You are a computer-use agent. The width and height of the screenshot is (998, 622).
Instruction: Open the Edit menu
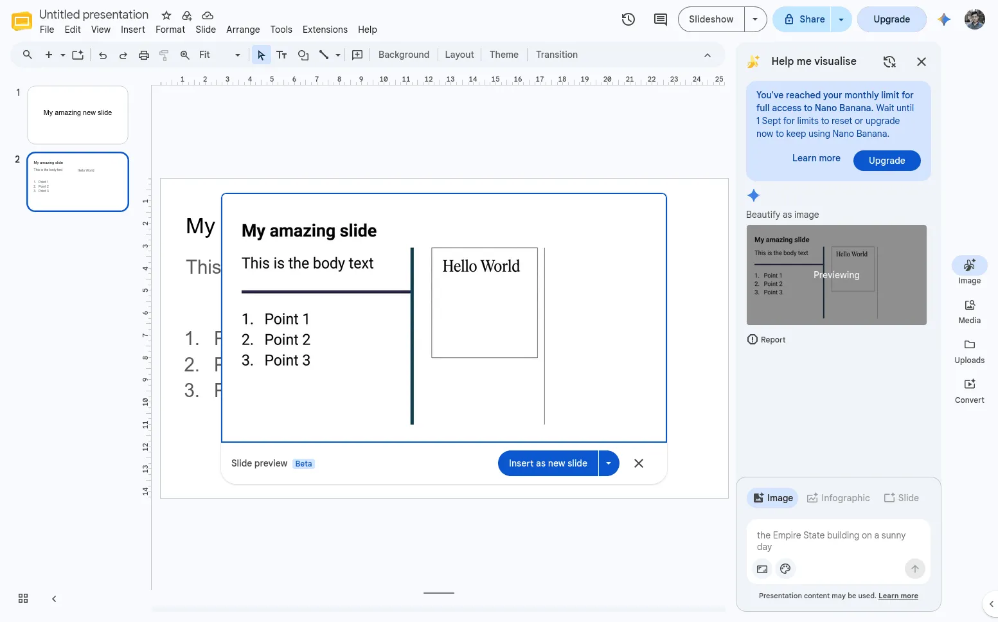(73, 30)
